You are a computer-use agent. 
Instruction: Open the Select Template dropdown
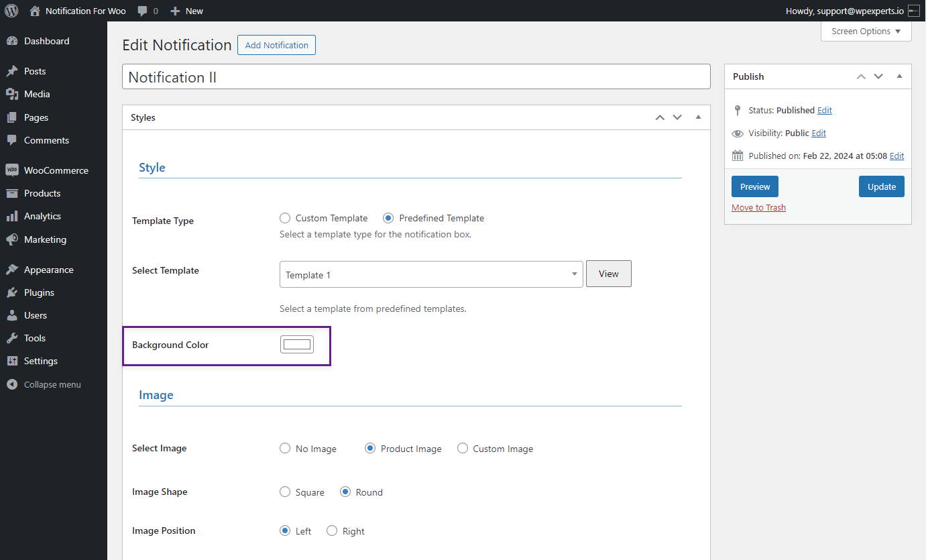[431, 274]
